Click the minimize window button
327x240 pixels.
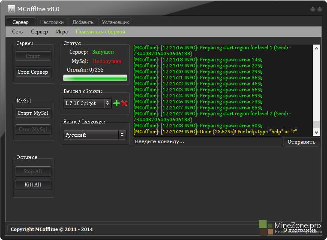click(x=312, y=9)
